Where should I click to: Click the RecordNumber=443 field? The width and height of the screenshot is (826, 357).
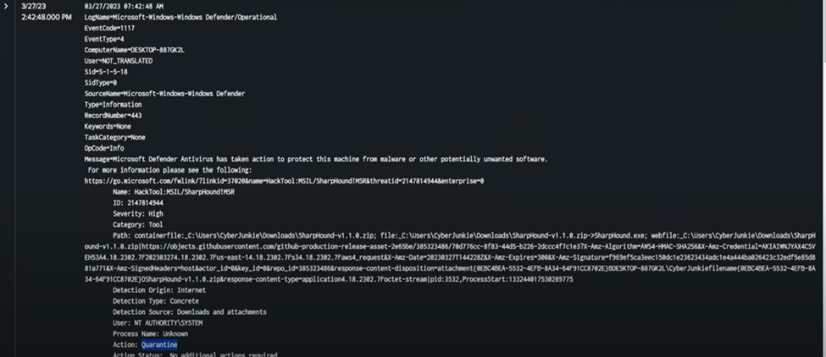113,115
